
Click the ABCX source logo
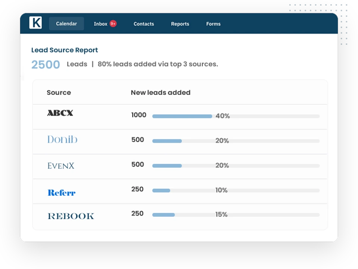tap(60, 113)
